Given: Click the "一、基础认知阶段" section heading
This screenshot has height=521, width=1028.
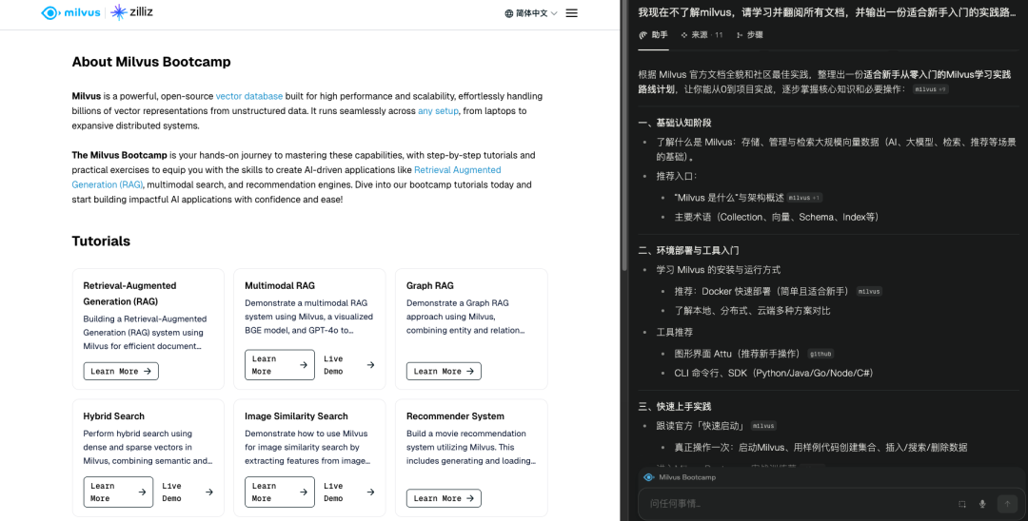Looking at the screenshot, I should click(675, 123).
